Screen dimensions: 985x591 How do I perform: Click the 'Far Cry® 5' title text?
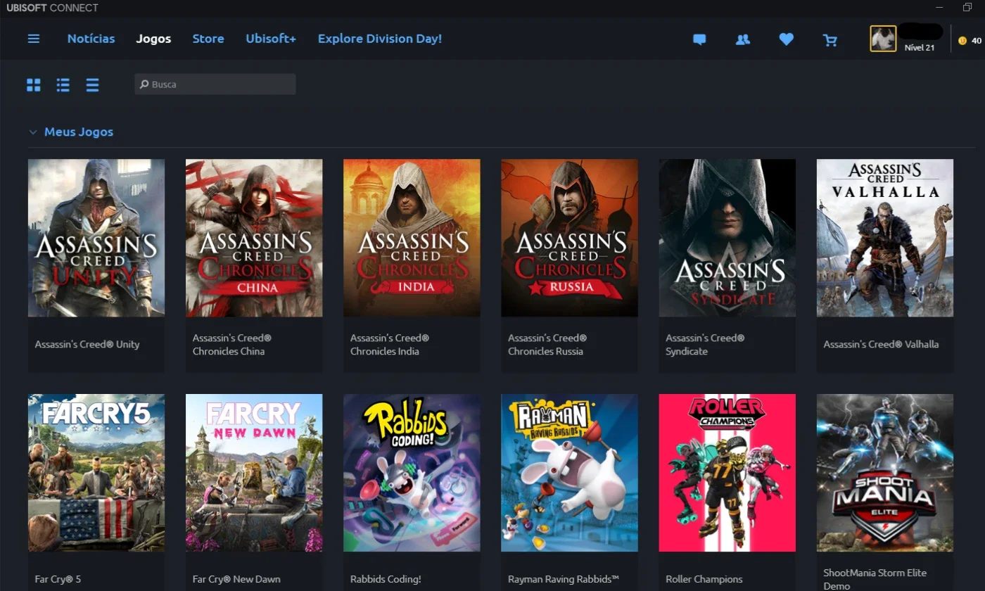tap(58, 580)
